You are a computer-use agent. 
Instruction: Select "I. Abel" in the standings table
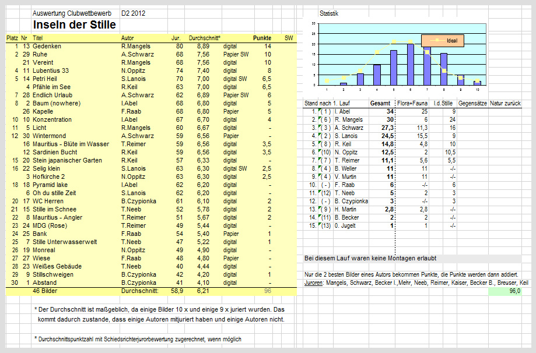pos(342,112)
